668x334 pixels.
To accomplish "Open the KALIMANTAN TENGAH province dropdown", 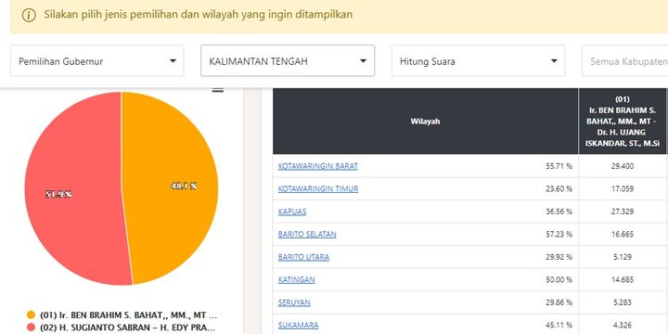I will (288, 61).
